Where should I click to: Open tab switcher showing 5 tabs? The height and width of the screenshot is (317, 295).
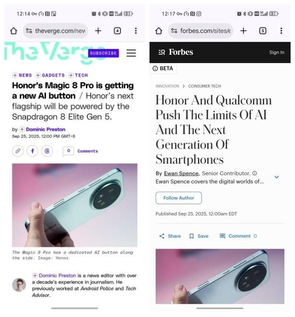click(x=262, y=31)
